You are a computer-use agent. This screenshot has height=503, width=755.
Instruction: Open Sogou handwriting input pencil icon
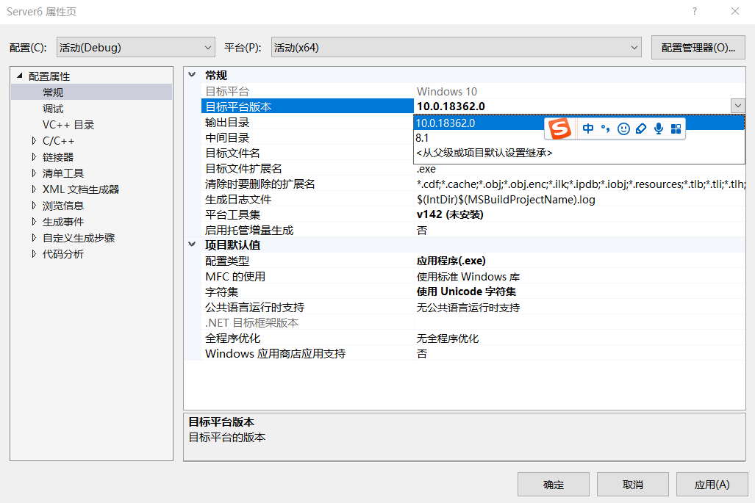(x=640, y=129)
